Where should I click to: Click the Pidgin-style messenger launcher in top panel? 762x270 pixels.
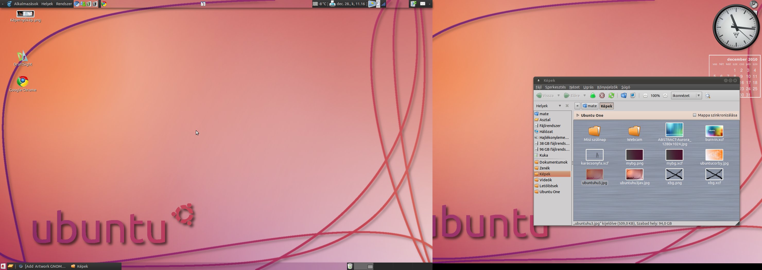pyautogui.click(x=83, y=4)
